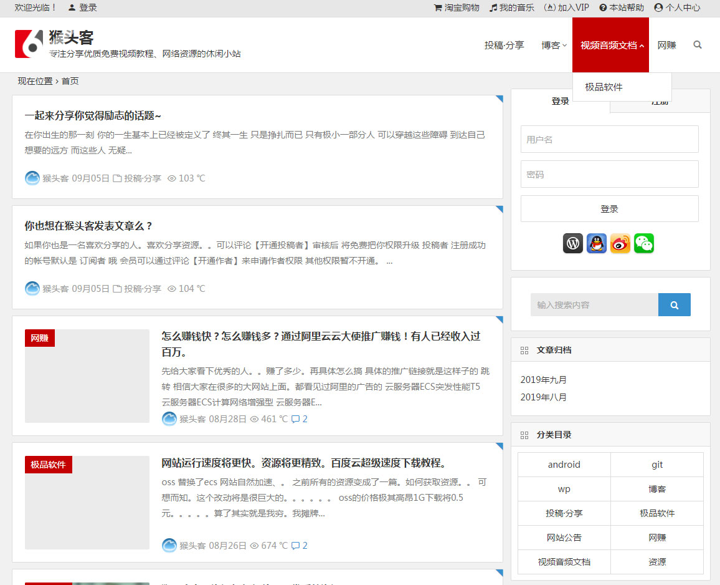Open category android in 分类目录
The width and height of the screenshot is (720, 585).
564,464
